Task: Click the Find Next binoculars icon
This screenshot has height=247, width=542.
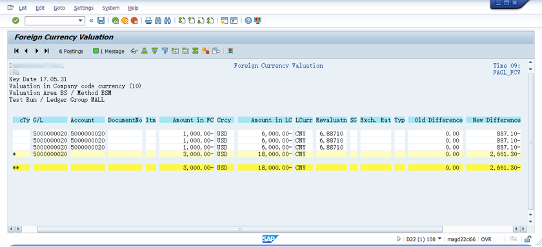Action: click(168, 21)
